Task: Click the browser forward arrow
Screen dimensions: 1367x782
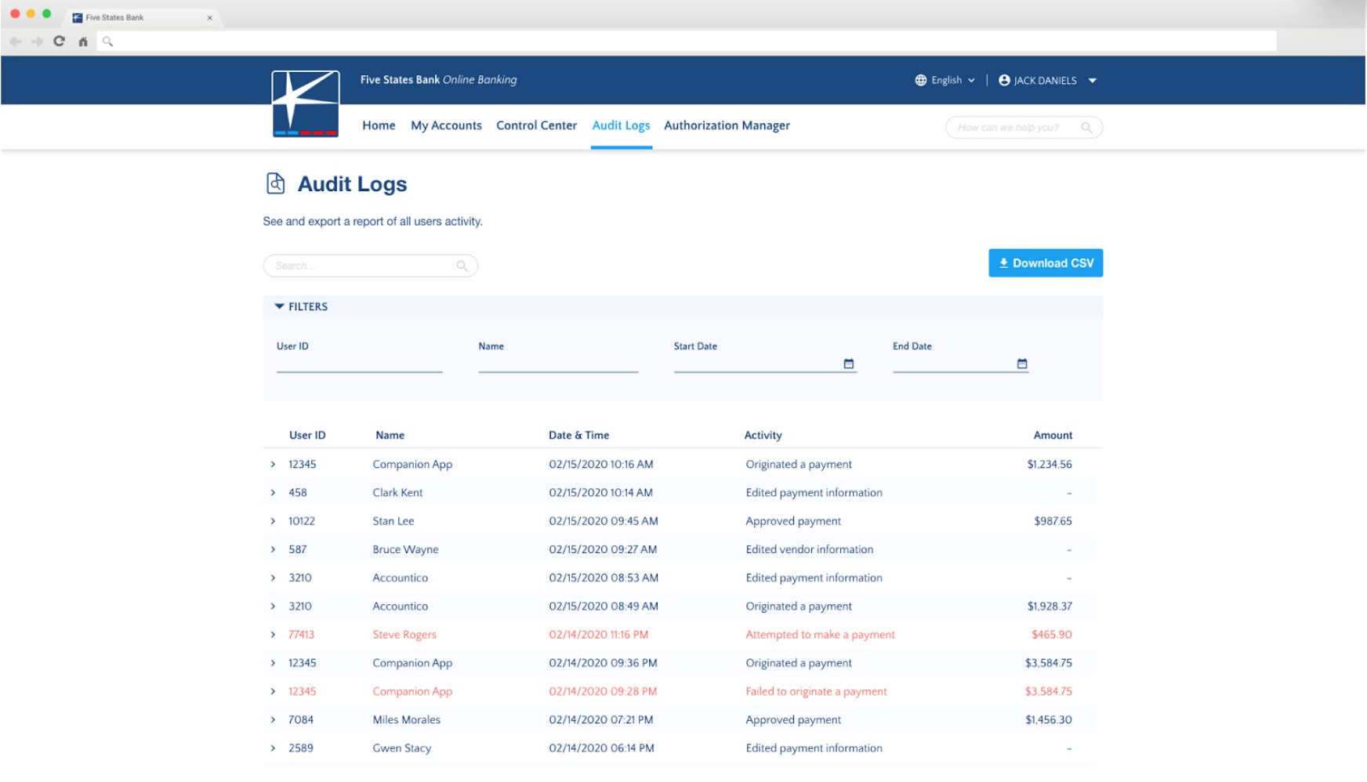Action: [x=37, y=42]
